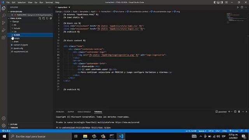The image size is (249, 140).
Task: Open the Run menu
Action: click(x=41, y=2)
